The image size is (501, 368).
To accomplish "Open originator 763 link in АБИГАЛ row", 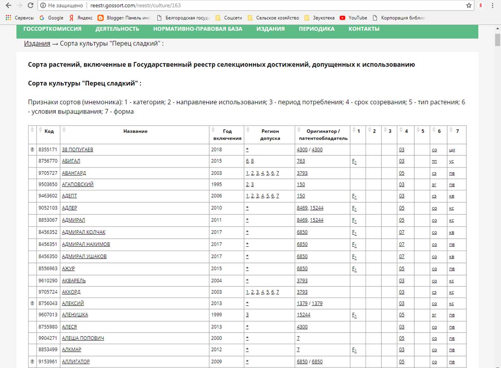I will click(301, 161).
